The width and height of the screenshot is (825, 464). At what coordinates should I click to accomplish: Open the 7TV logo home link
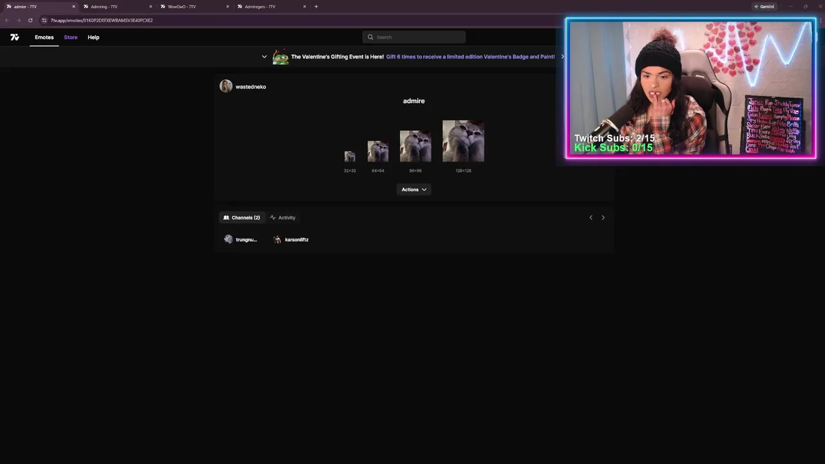pos(15,37)
